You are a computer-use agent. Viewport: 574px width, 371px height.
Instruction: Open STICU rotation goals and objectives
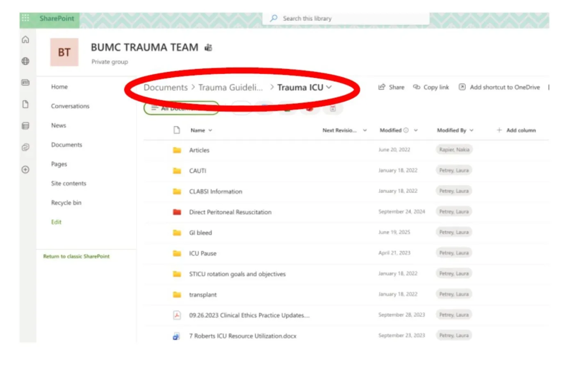coord(237,274)
